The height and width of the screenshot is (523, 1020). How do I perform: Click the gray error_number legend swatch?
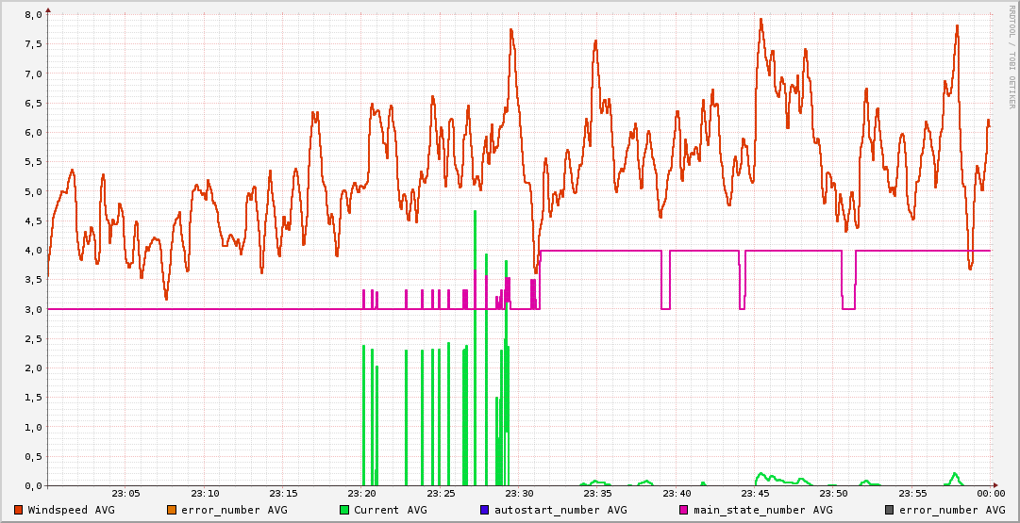(x=890, y=510)
